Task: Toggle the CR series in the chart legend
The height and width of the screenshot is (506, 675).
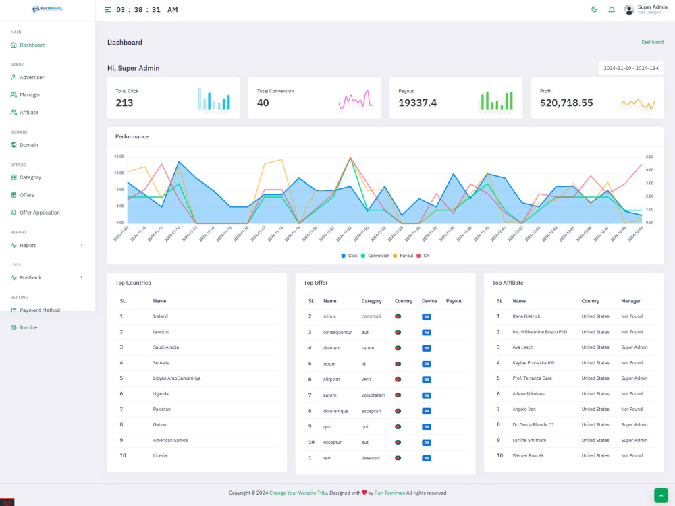Action: [423, 256]
